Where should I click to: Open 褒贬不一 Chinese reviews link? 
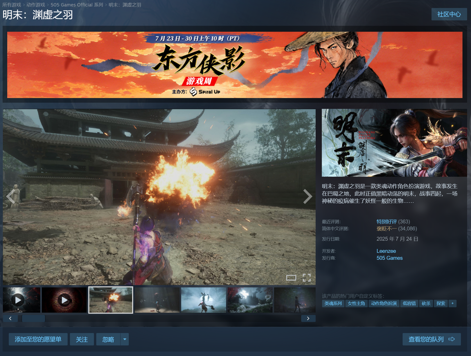click(x=387, y=228)
